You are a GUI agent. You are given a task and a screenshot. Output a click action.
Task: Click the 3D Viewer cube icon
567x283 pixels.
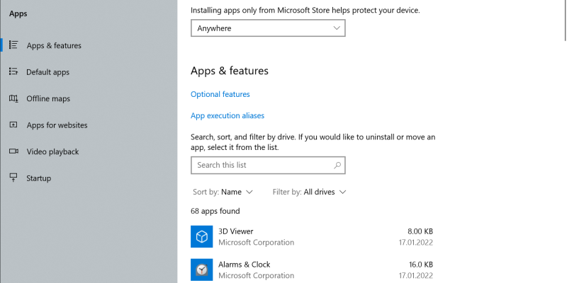(202, 236)
